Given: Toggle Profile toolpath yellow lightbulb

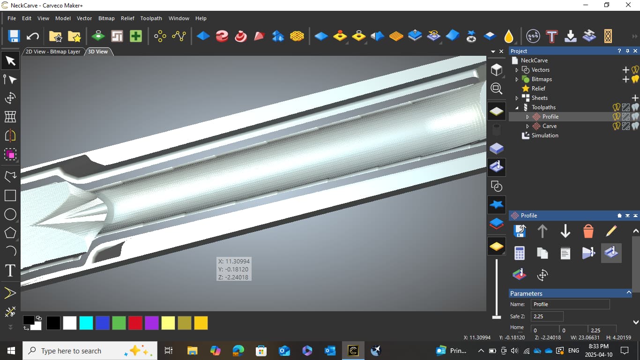Looking at the screenshot, I should pos(617,117).
